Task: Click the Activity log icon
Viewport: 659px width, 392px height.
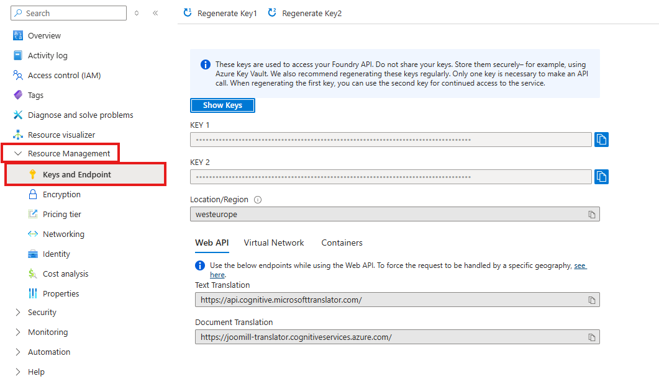Action: click(18, 55)
